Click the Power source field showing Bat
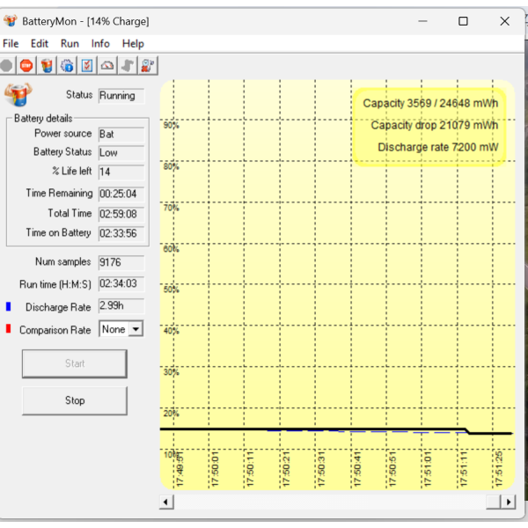 tap(121, 134)
